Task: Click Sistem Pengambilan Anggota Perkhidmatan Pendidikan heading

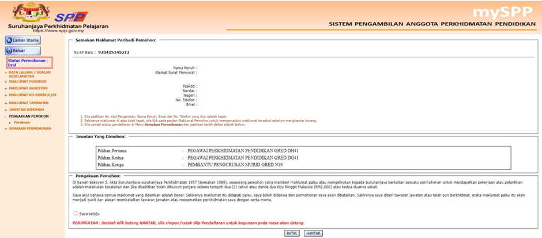Action: 431,25
